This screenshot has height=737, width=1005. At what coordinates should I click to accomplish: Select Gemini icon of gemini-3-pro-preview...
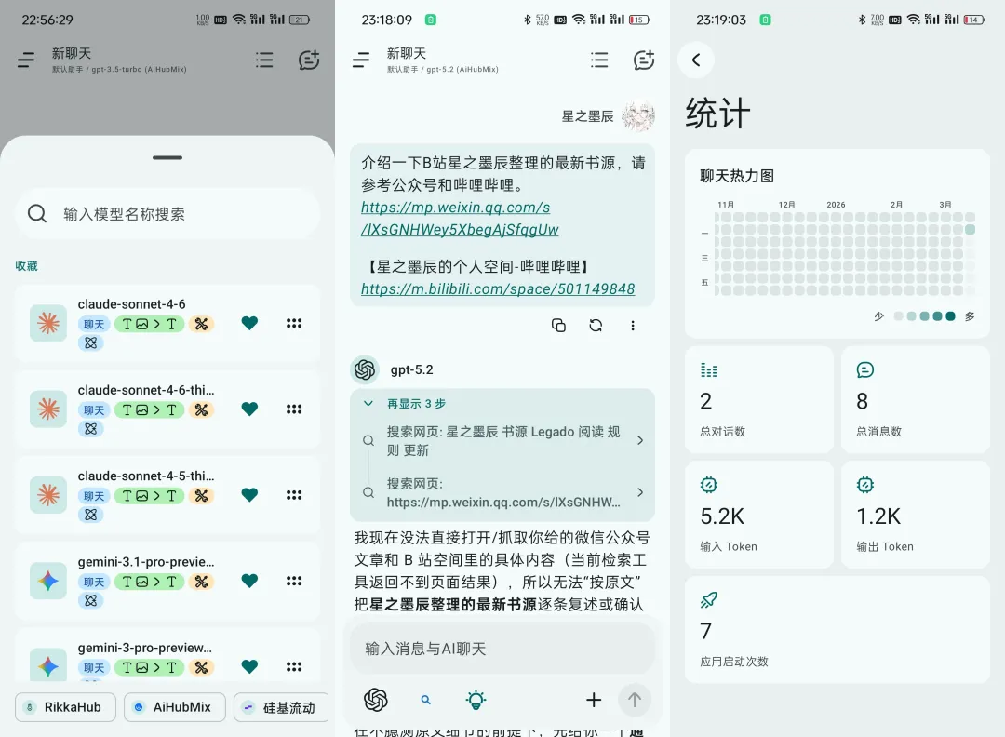point(48,666)
